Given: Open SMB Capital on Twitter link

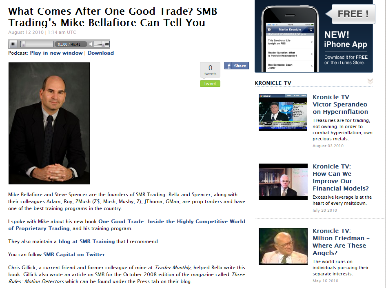Looking at the screenshot, I should point(74,255).
